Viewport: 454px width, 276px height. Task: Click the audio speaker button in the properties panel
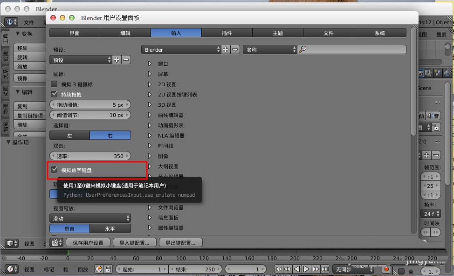point(433,116)
